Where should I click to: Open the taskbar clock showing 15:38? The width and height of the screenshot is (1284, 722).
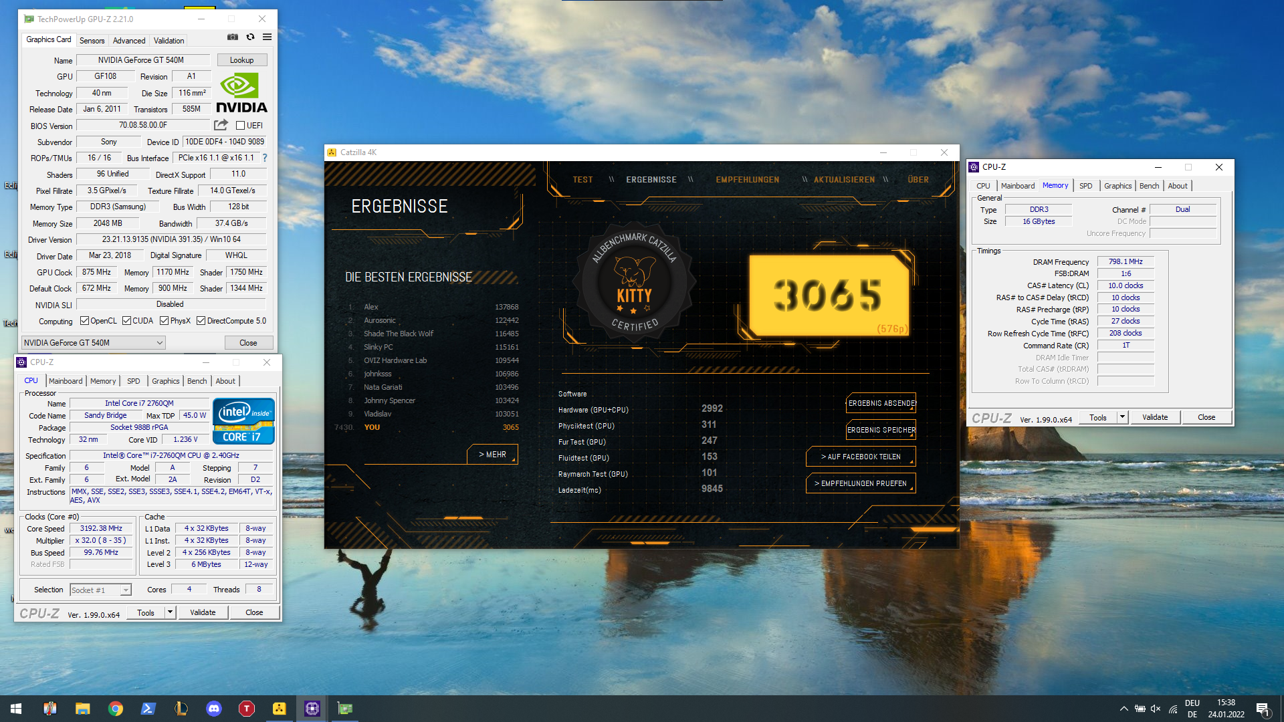pos(1226,709)
